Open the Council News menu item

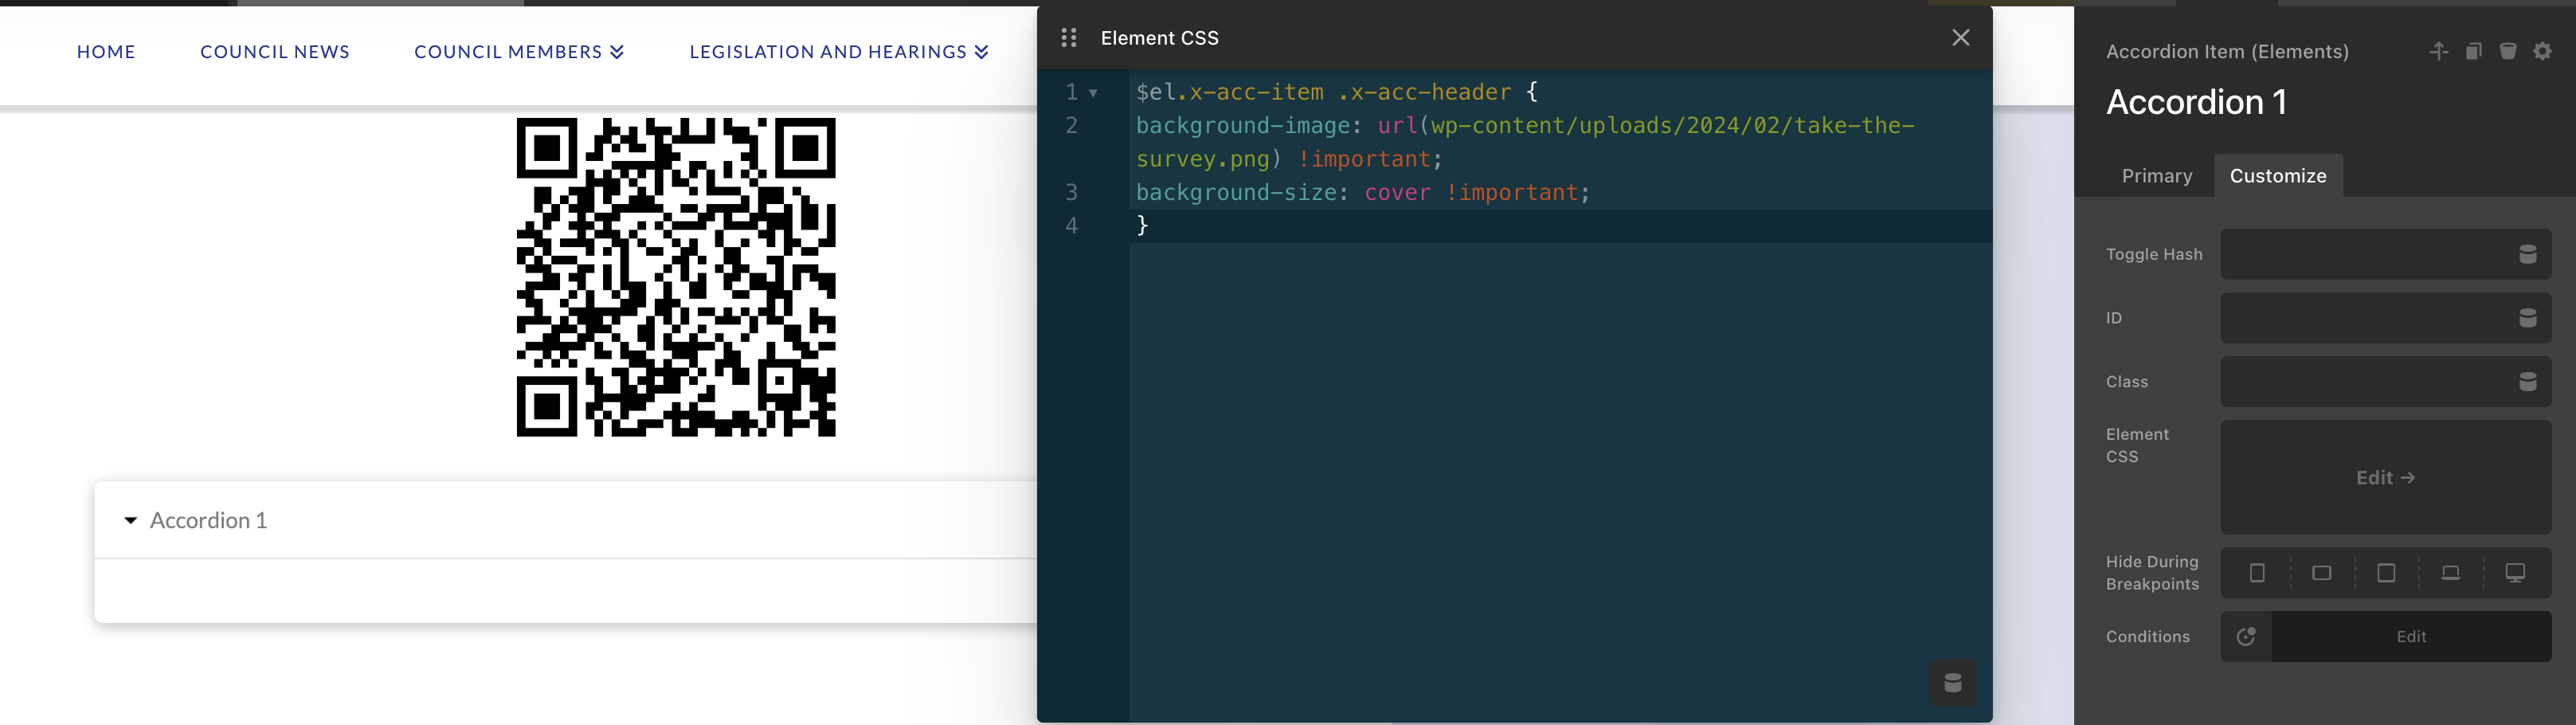click(x=275, y=52)
